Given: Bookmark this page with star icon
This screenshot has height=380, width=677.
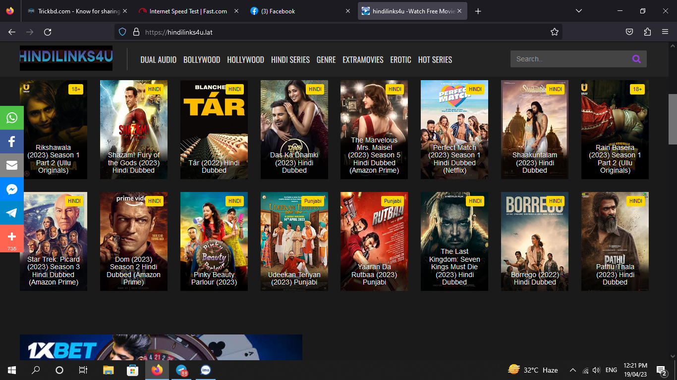Looking at the screenshot, I should click(x=555, y=32).
